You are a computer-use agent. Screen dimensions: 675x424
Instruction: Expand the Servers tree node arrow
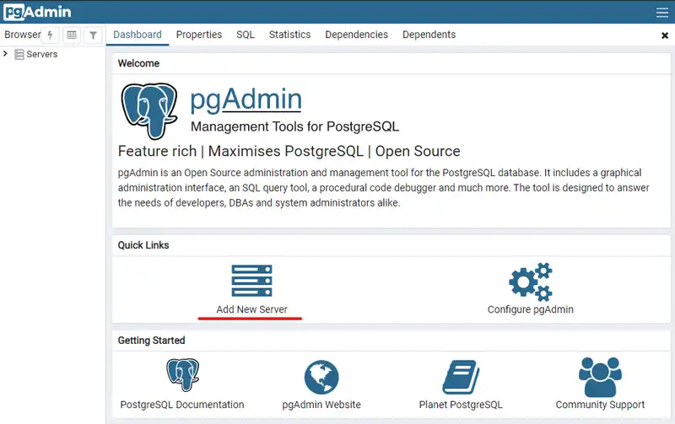coord(6,54)
